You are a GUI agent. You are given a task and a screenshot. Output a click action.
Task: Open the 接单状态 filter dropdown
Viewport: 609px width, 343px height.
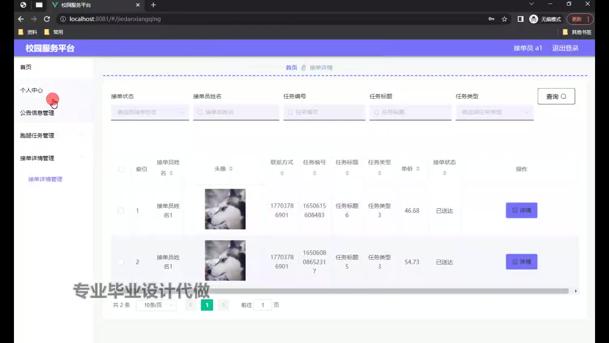click(150, 112)
